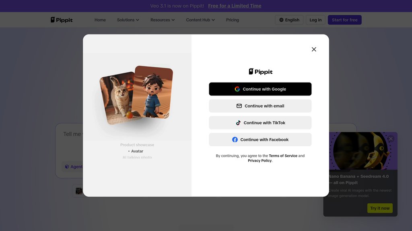Click the Try it now promo button
The image size is (412, 231).
click(x=380, y=208)
